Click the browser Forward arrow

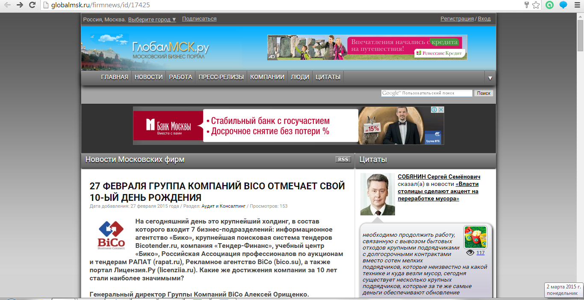(x=20, y=5)
